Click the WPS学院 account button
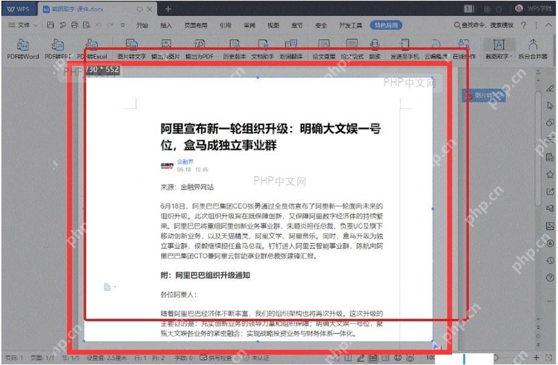The height and width of the screenshot is (365, 558). point(534,8)
